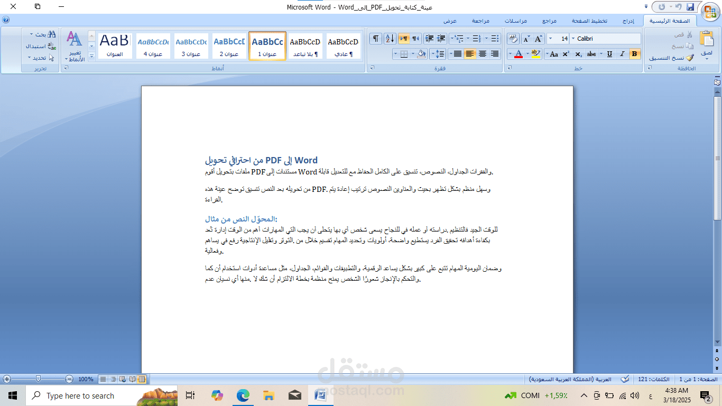Click the Decrease Indent icon
This screenshot has height=406, width=722.
[442, 39]
